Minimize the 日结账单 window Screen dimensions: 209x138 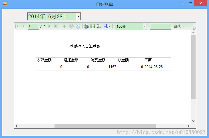[x=183, y=3]
